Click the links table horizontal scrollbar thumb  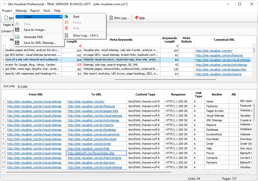pyautogui.click(x=88, y=172)
